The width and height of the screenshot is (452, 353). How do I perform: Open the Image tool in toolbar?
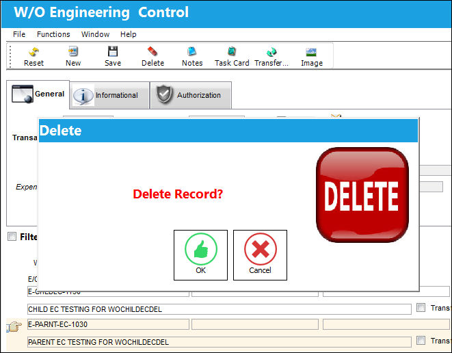point(311,52)
